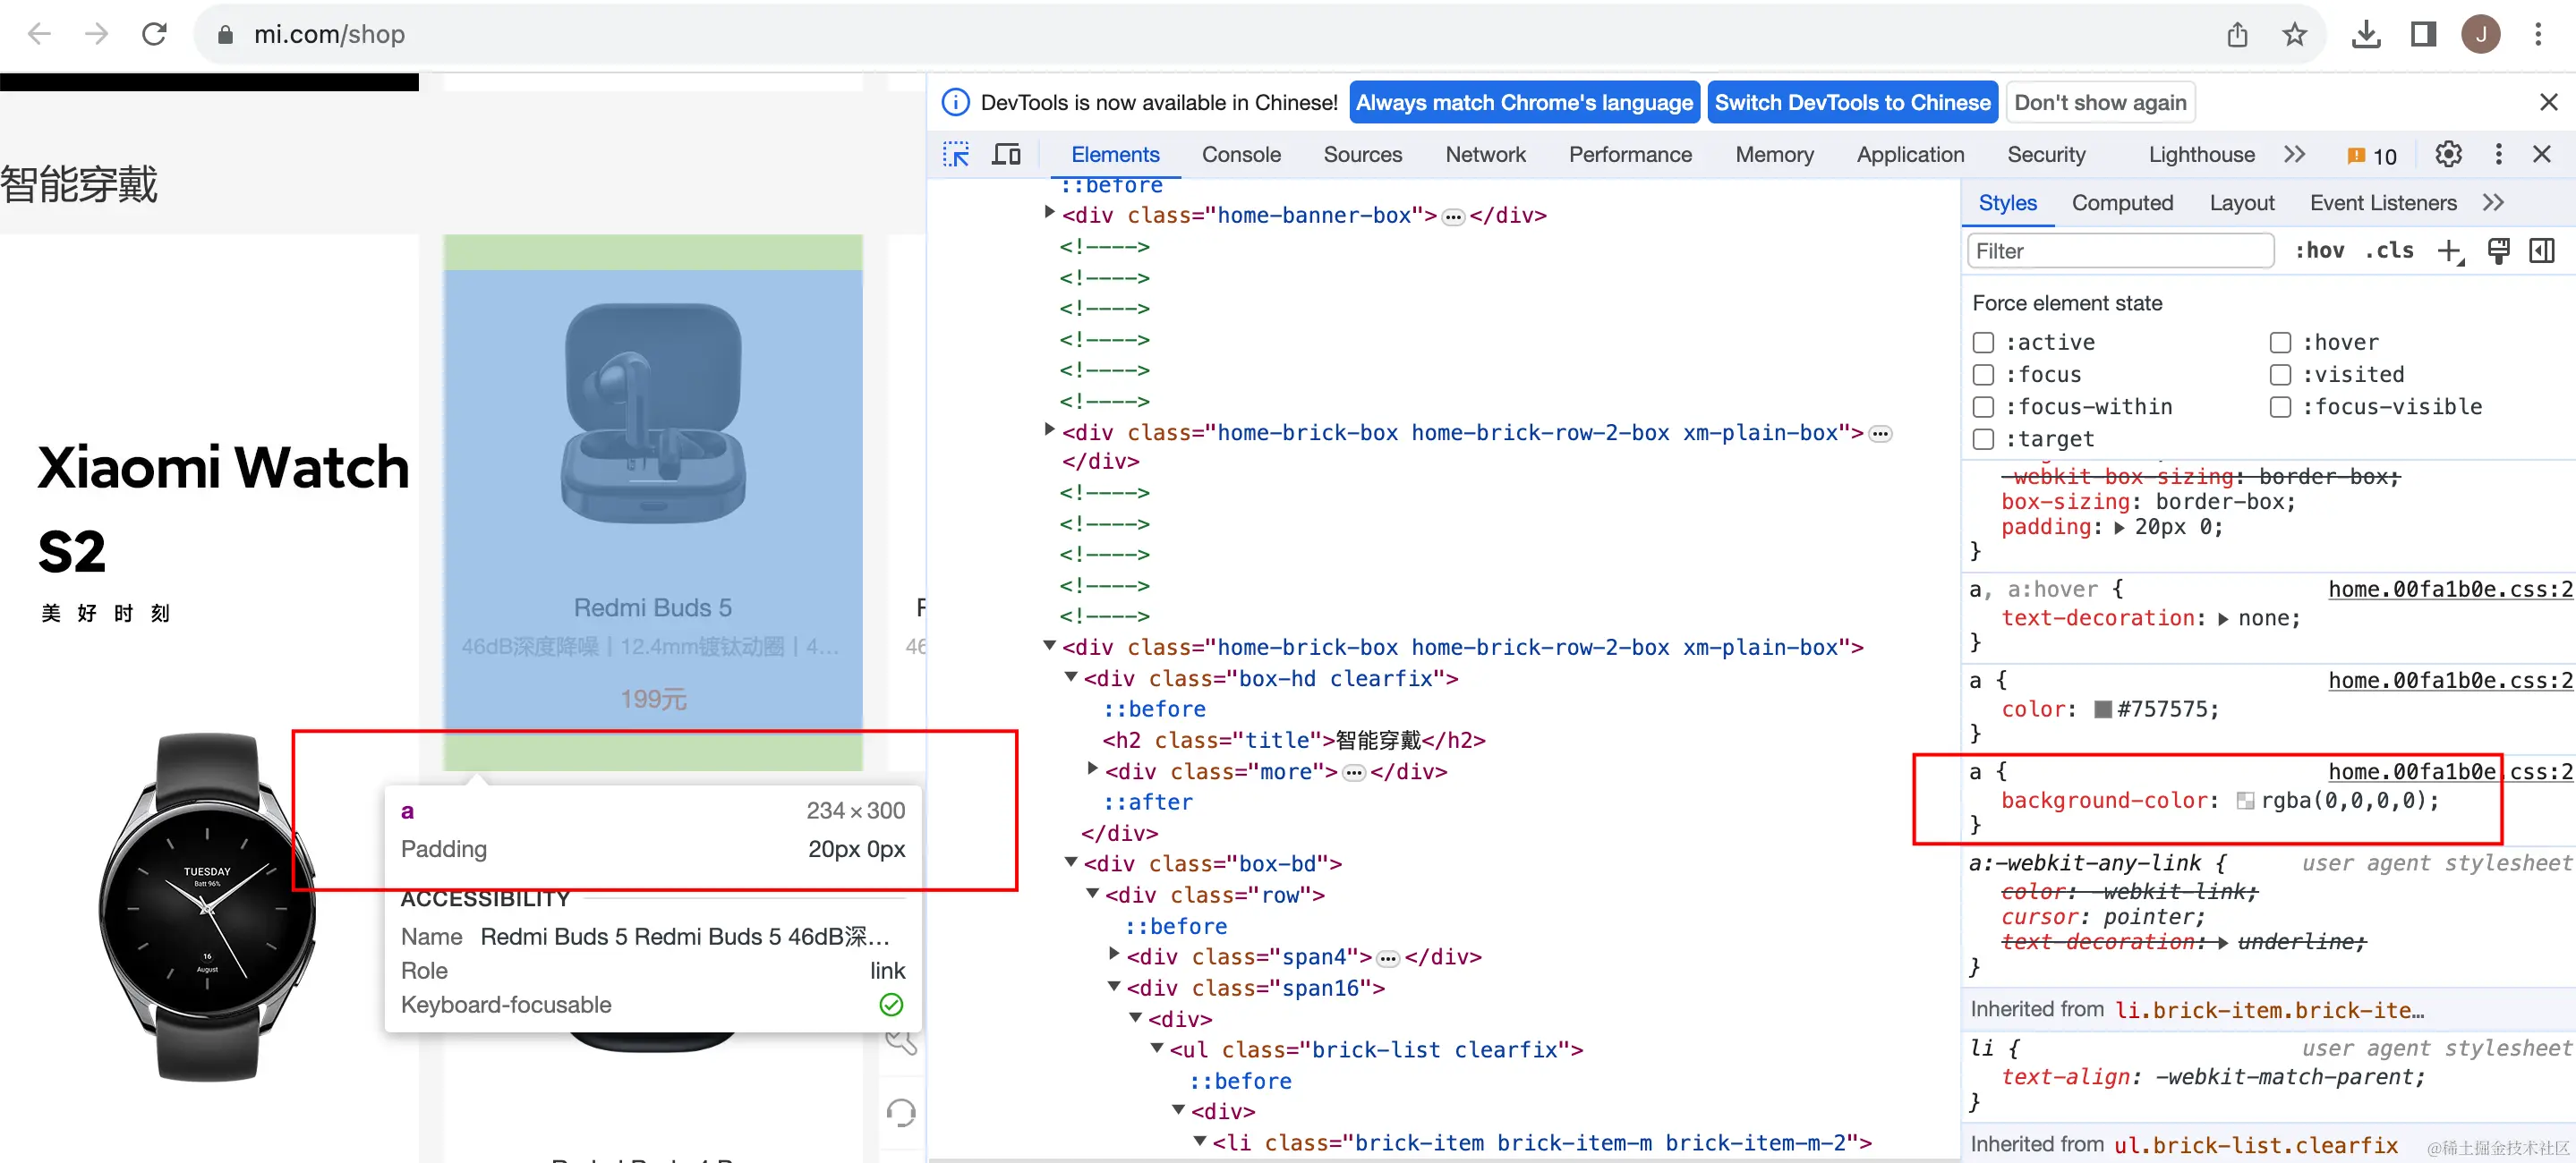Switch to the Sources tab
The image size is (2576, 1163).
click(x=1362, y=154)
